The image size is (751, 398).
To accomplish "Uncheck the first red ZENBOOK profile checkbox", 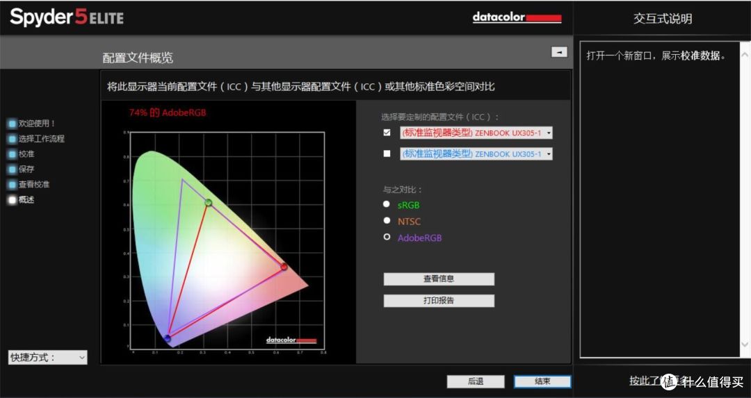I will pyautogui.click(x=387, y=133).
